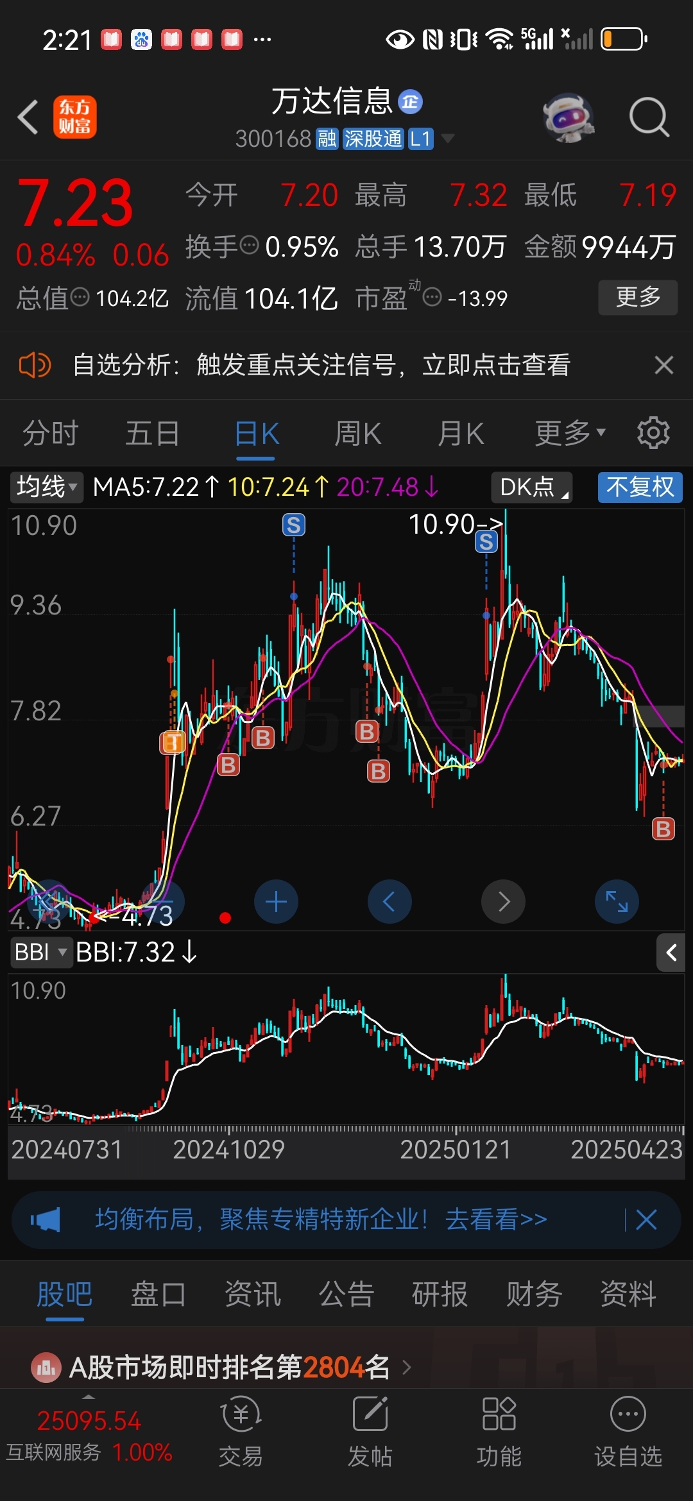Viewport: 693px width, 1501px height.
Task: Open the search magnifier icon
Action: pyautogui.click(x=649, y=117)
